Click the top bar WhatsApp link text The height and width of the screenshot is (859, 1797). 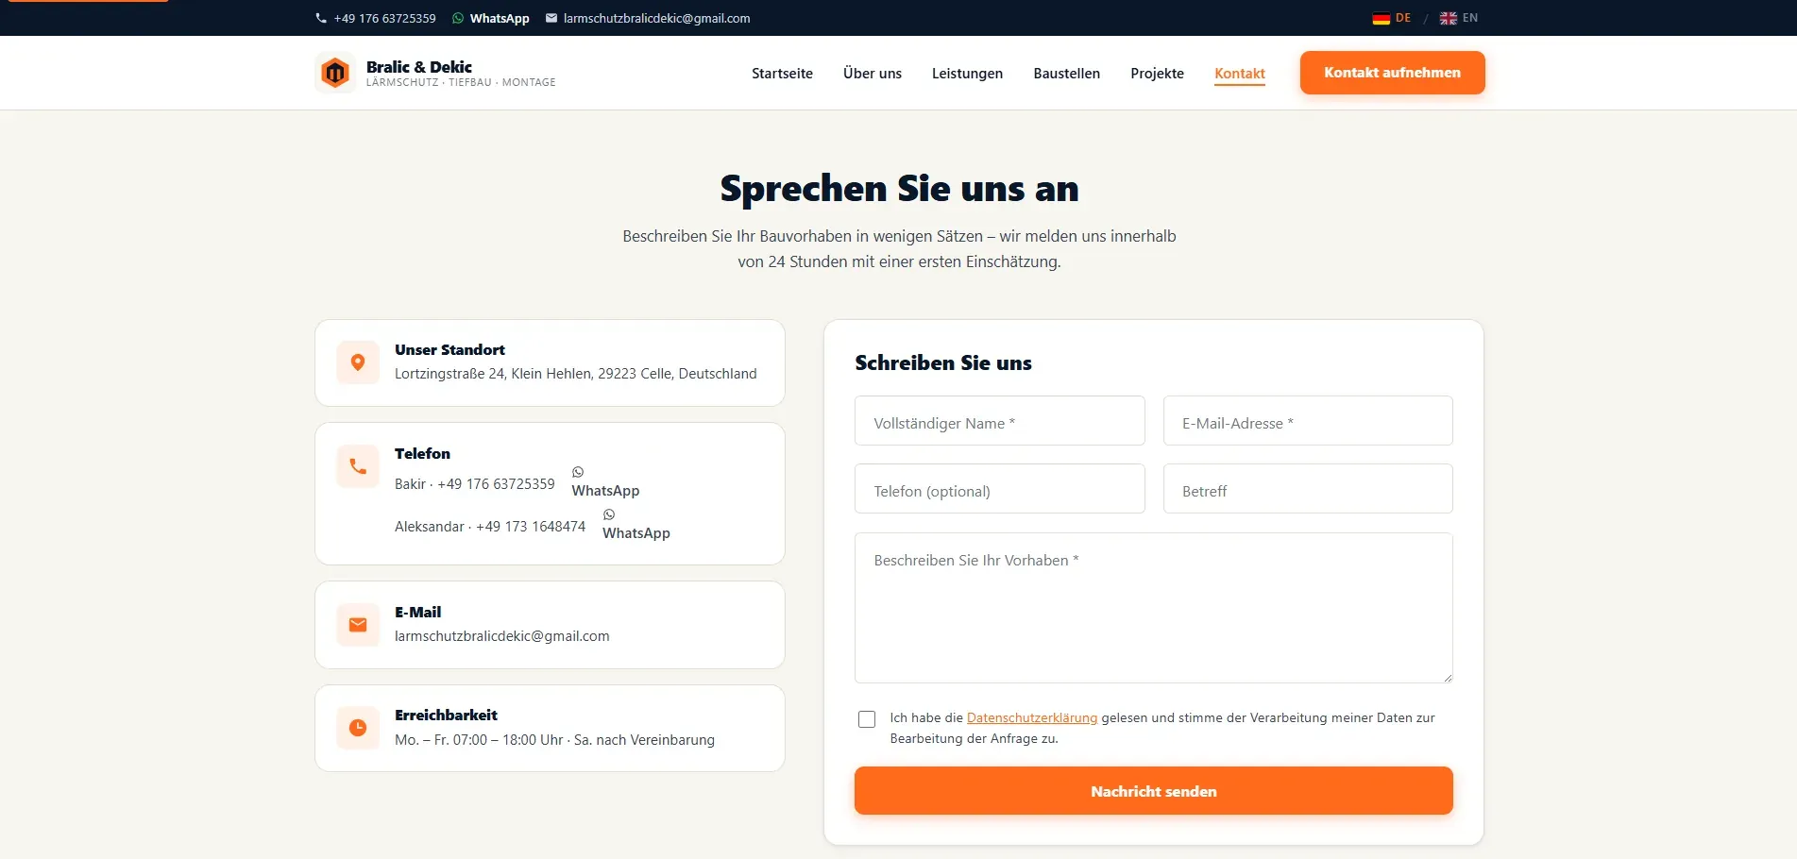point(500,18)
